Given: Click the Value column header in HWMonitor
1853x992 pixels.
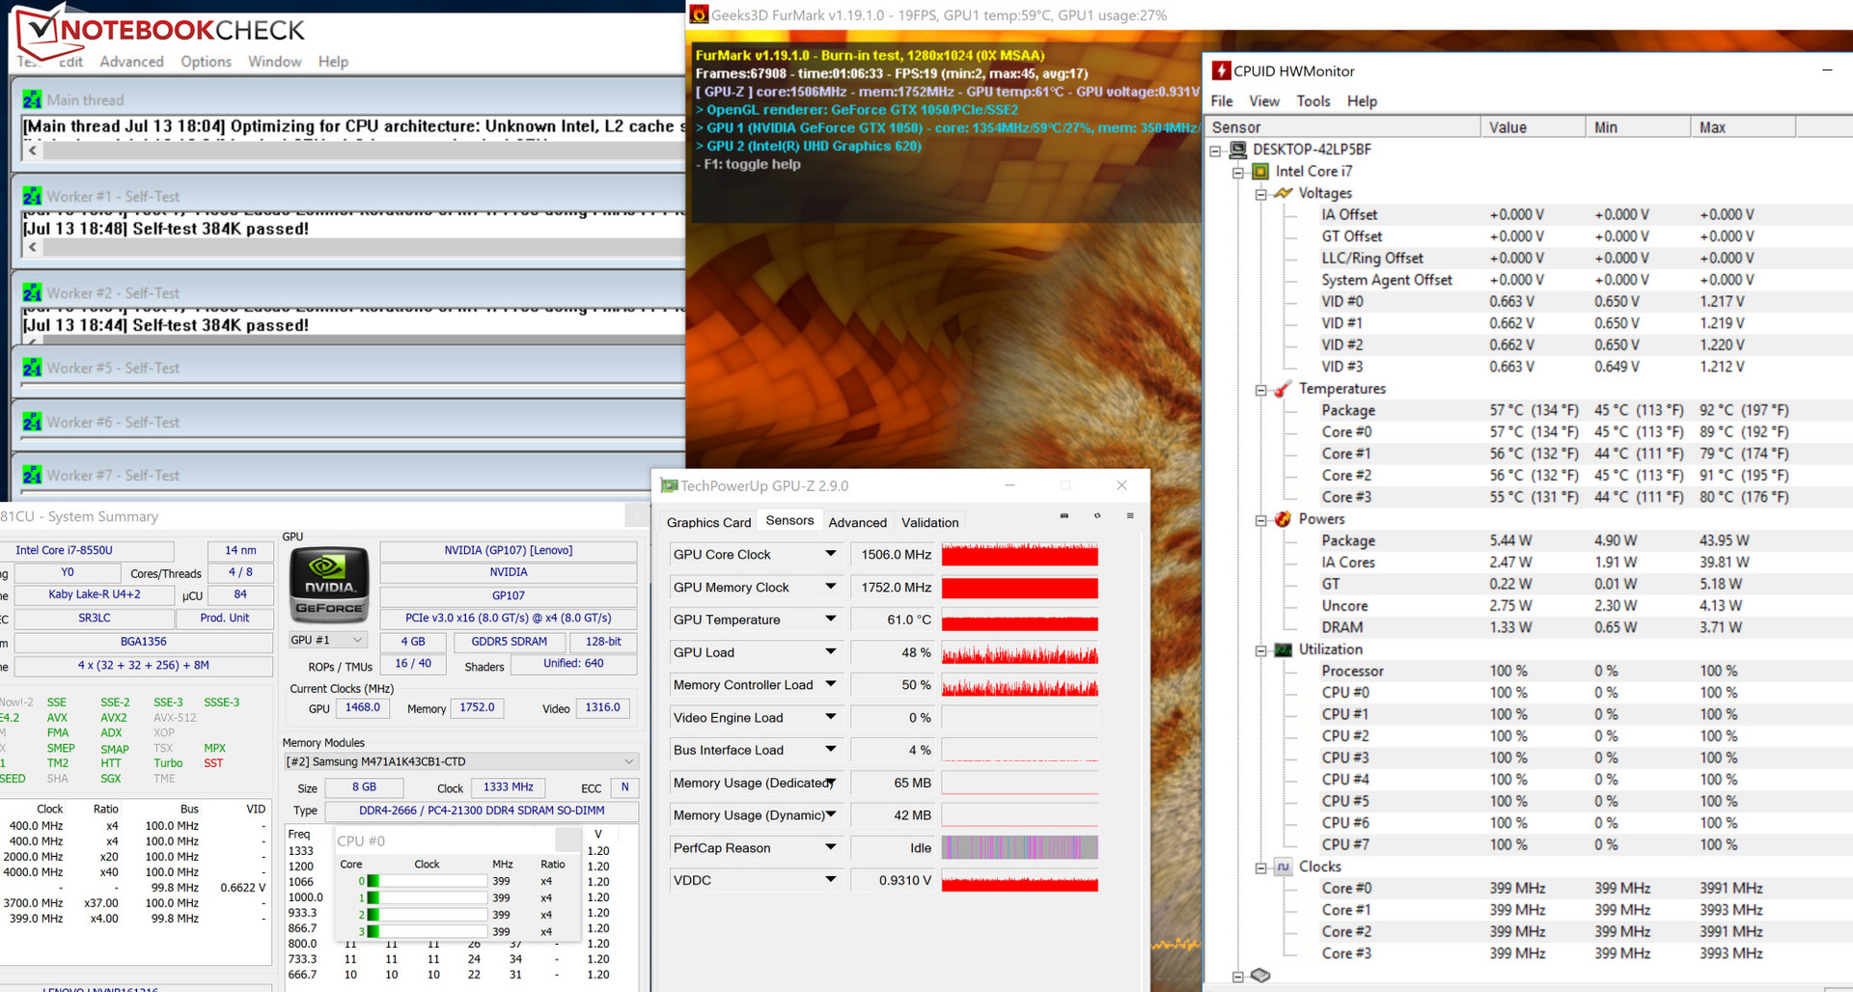Looking at the screenshot, I should [1534, 127].
